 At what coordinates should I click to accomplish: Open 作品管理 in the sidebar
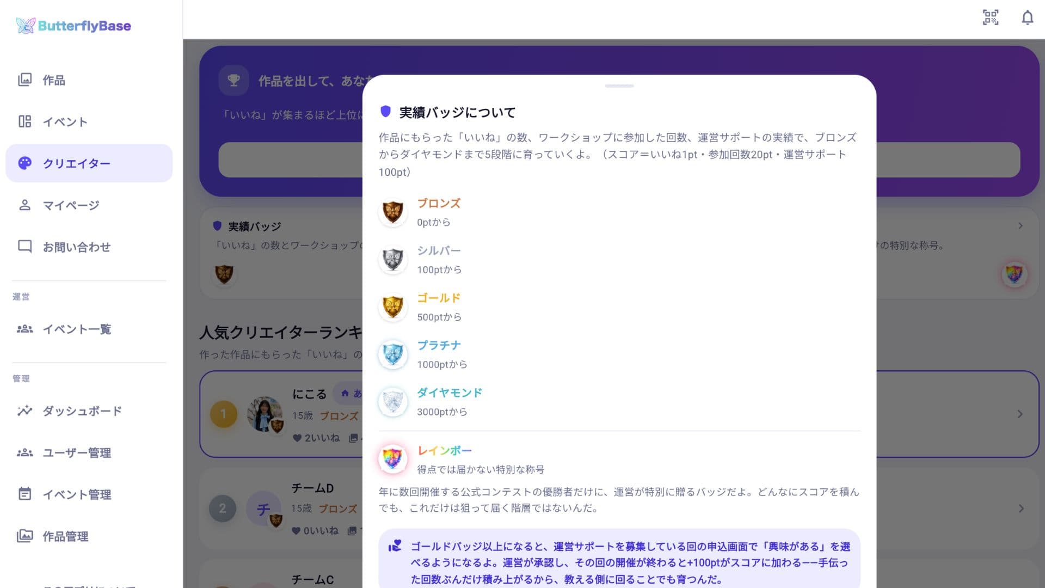89,536
